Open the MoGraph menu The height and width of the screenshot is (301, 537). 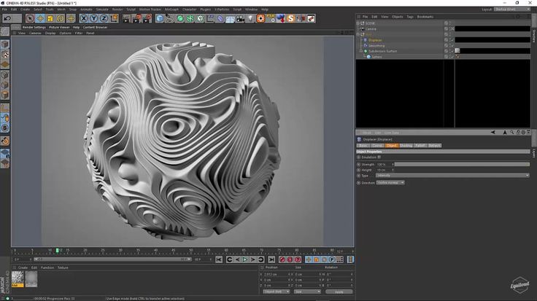(171, 9)
